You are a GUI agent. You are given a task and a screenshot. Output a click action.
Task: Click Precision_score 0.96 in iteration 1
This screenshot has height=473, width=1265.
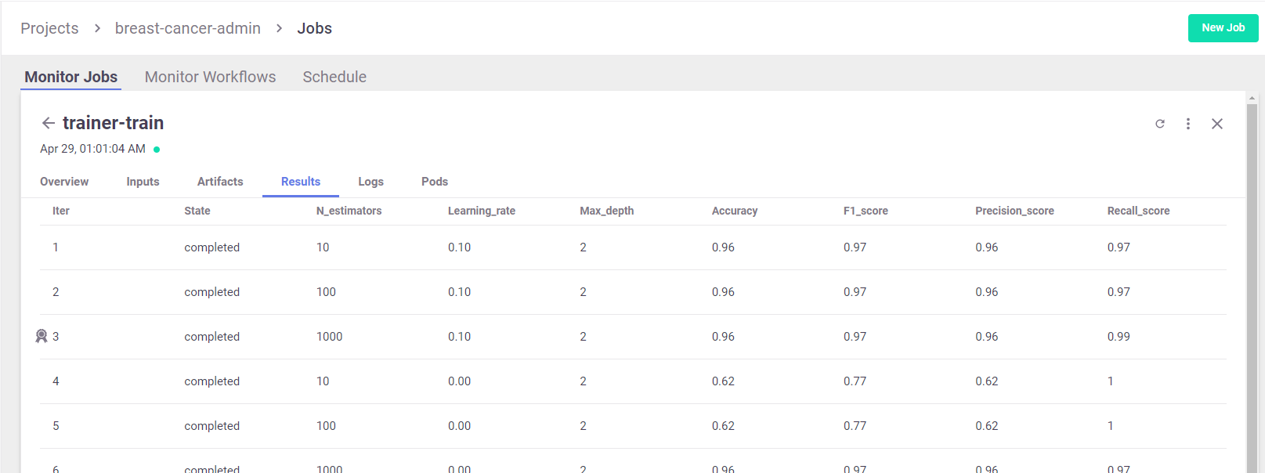coord(987,247)
